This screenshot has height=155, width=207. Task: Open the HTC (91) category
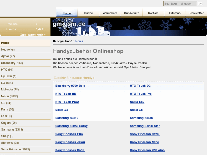pos(25,69)
